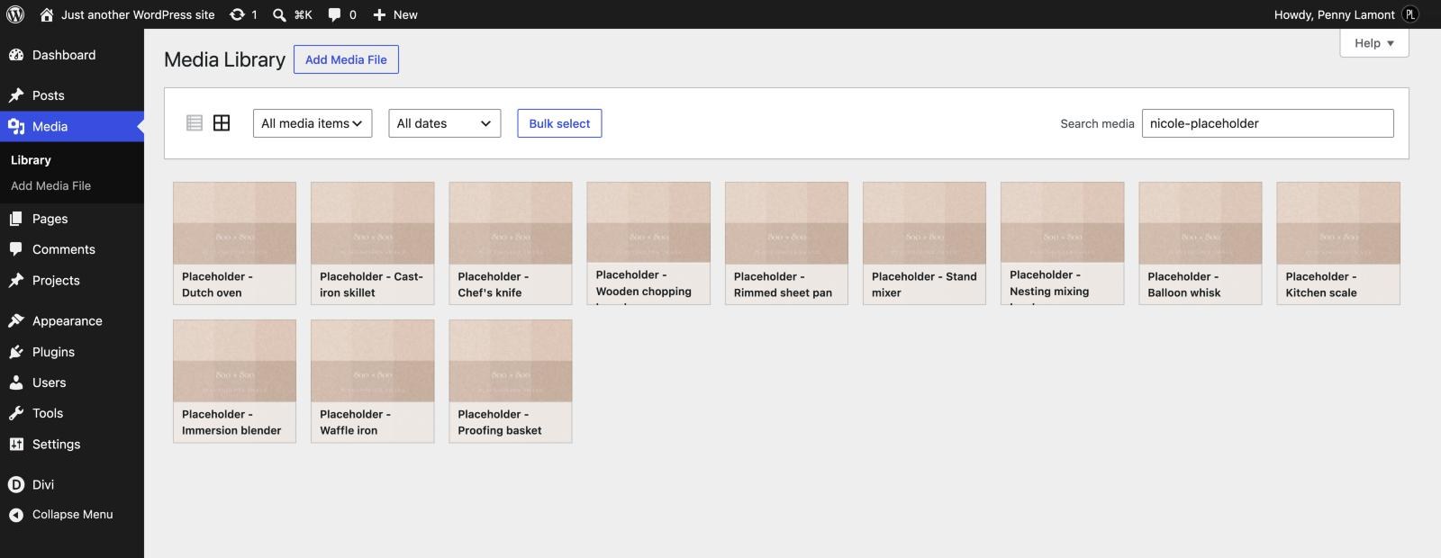Click the Appearance brush icon
Image resolution: width=1441 pixels, height=558 pixels.
pyautogui.click(x=16, y=320)
